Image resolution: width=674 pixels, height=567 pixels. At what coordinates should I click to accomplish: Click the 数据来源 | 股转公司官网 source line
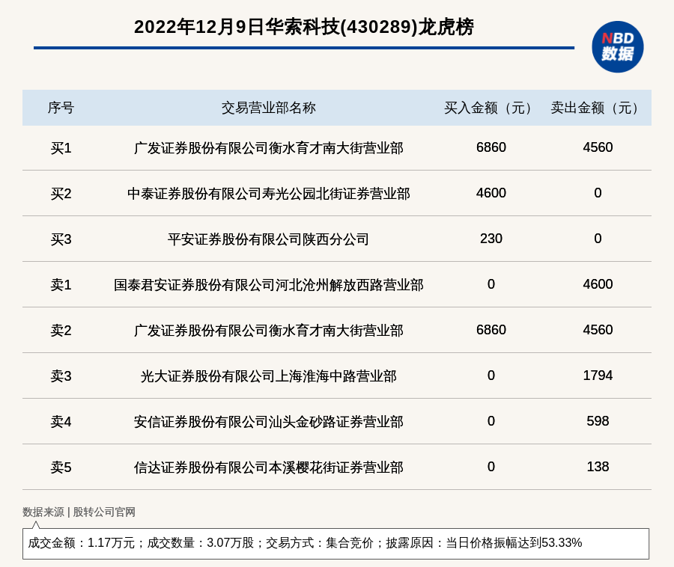pyautogui.click(x=79, y=512)
